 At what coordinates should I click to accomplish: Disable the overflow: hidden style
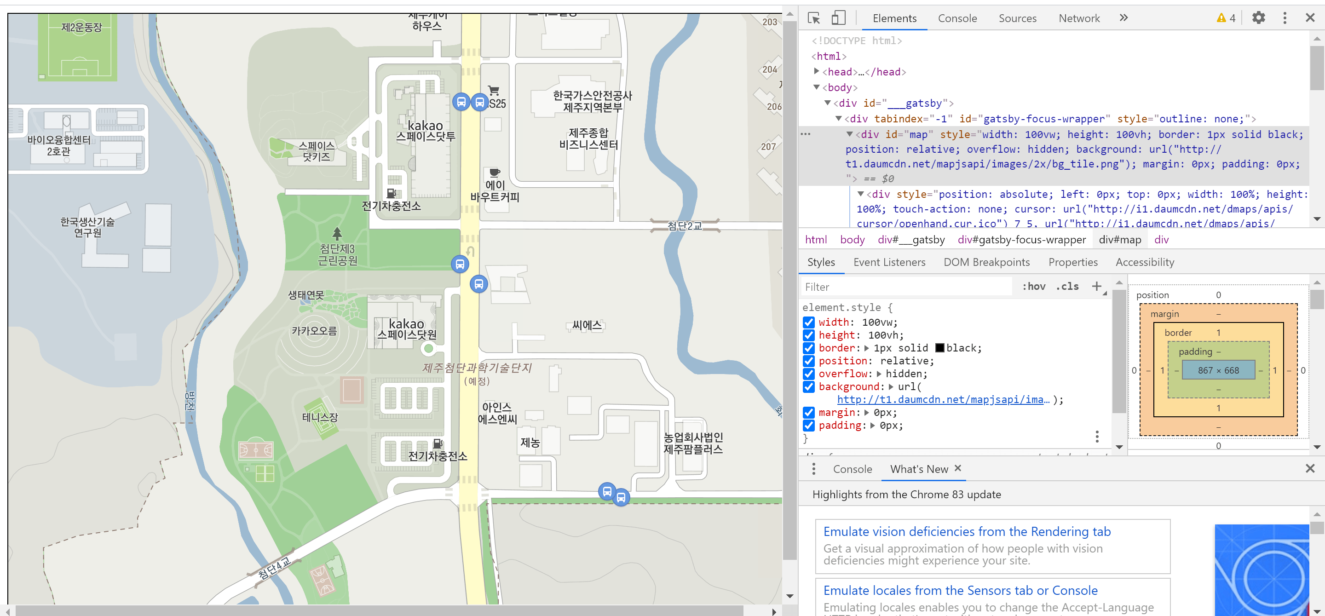[809, 374]
